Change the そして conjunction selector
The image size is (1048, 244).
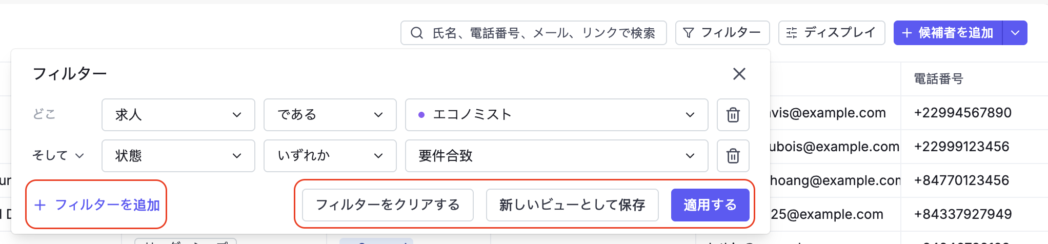(x=58, y=155)
